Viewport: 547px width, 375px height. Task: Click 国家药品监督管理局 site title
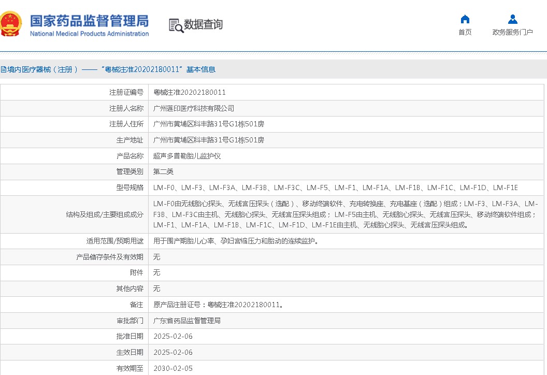89,21
